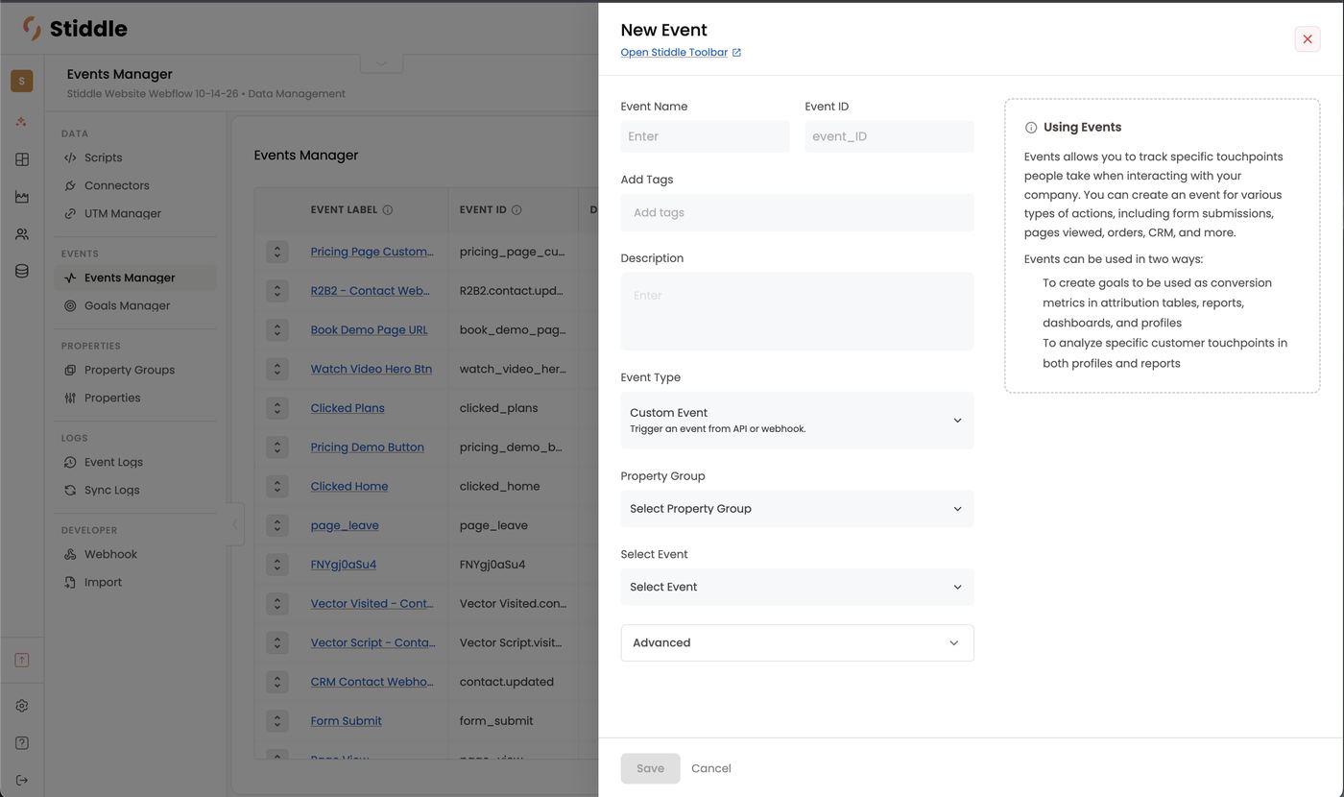Open the database icon in left rail

pos(22,272)
